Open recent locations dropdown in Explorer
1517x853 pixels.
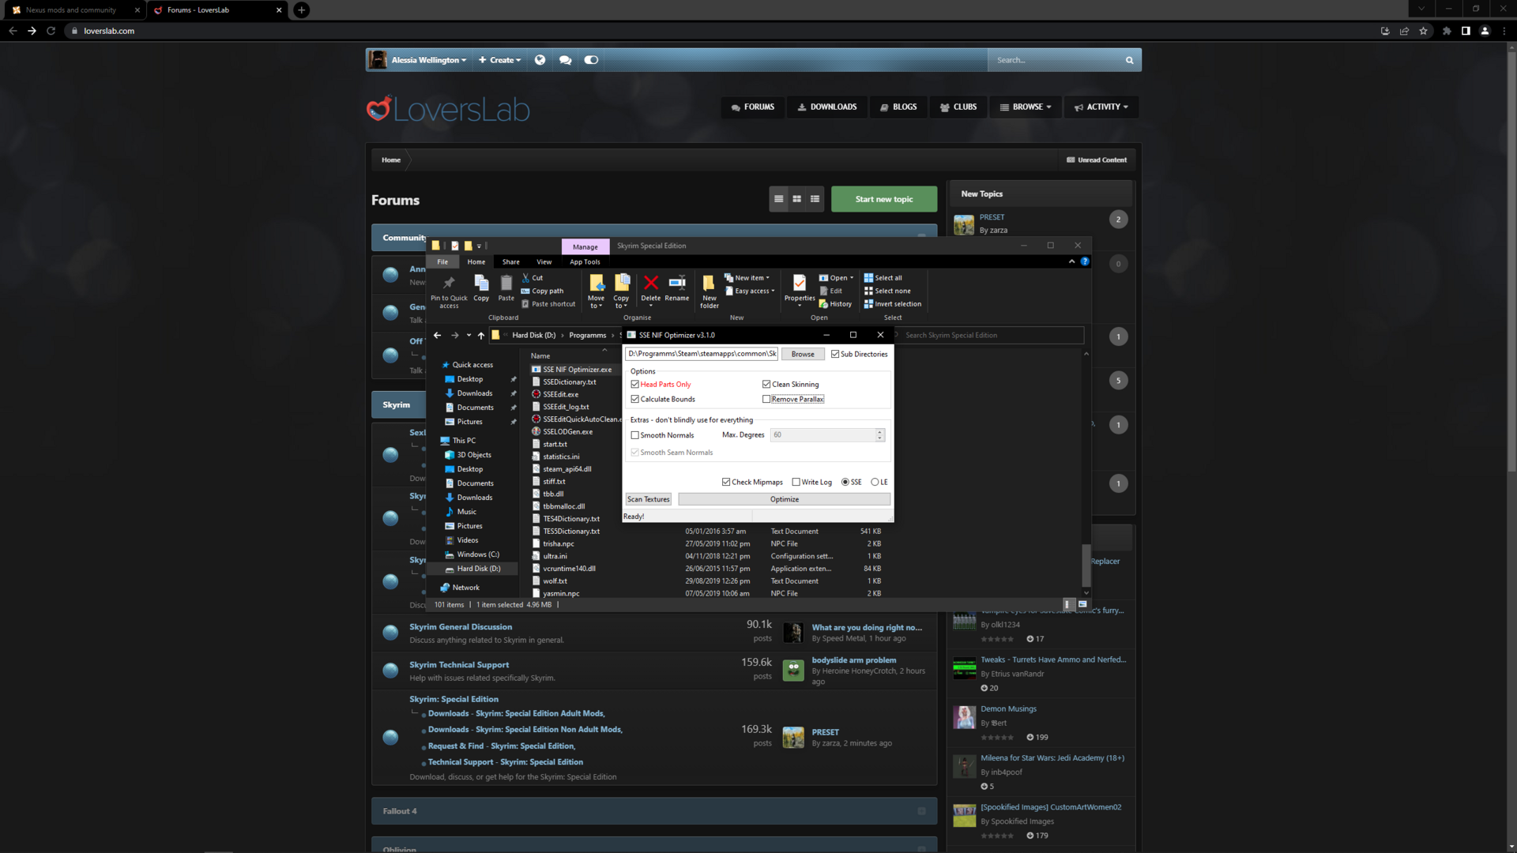469,336
